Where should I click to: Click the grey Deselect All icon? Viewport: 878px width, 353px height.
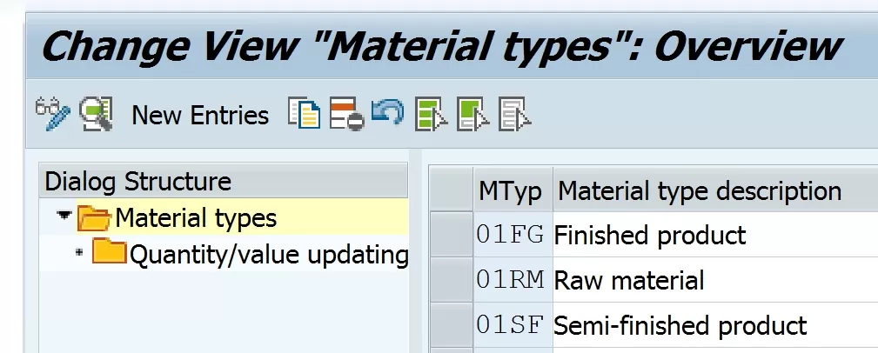514,114
